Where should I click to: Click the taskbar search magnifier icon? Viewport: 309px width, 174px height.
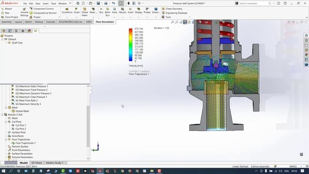pos(11,171)
